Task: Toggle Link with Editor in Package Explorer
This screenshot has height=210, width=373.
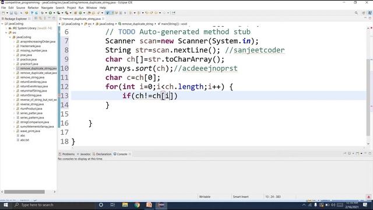Action: click(x=40, y=18)
